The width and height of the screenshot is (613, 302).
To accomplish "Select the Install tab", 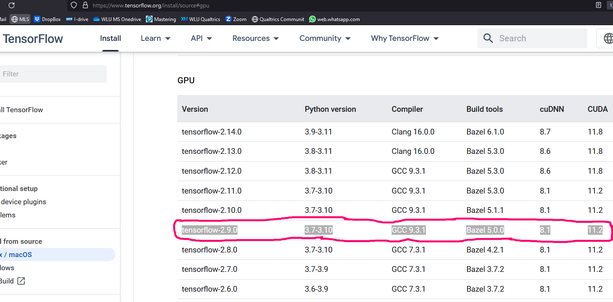I will point(110,38).
